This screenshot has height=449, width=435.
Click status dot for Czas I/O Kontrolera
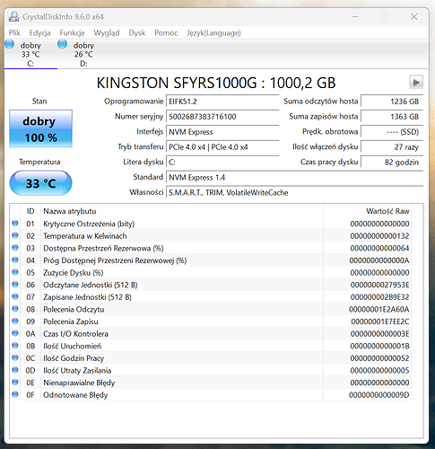tap(15, 333)
